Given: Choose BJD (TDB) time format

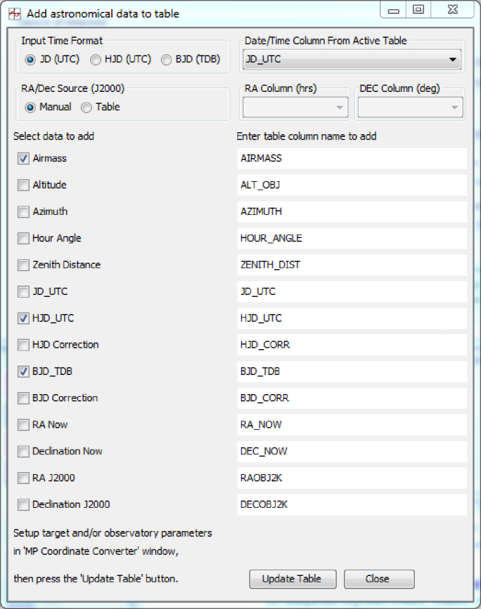Looking at the screenshot, I should (x=167, y=60).
